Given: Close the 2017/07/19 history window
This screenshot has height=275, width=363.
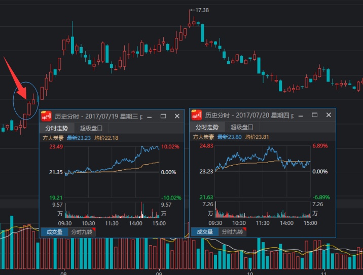Looking at the screenshot, I should pos(177,116).
